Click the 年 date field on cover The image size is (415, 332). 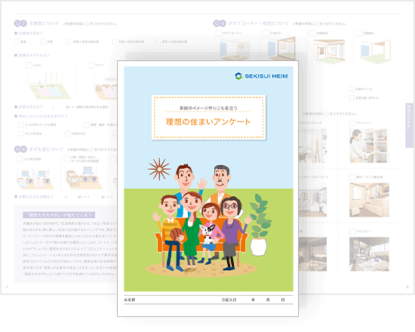[253, 300]
